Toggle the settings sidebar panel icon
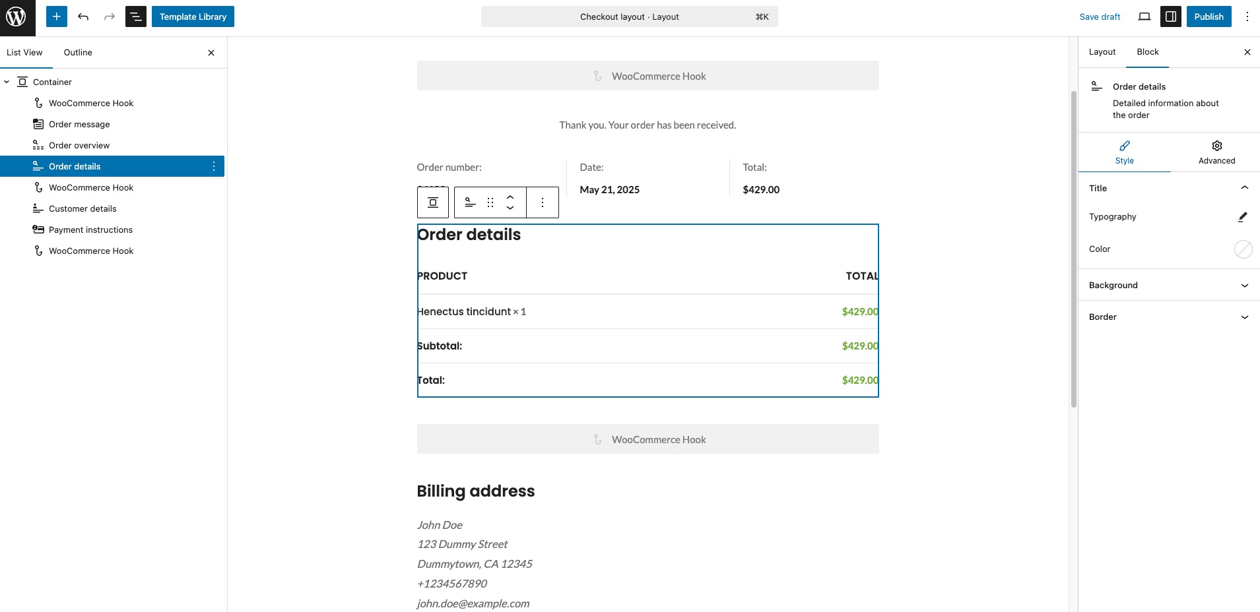 1171,17
